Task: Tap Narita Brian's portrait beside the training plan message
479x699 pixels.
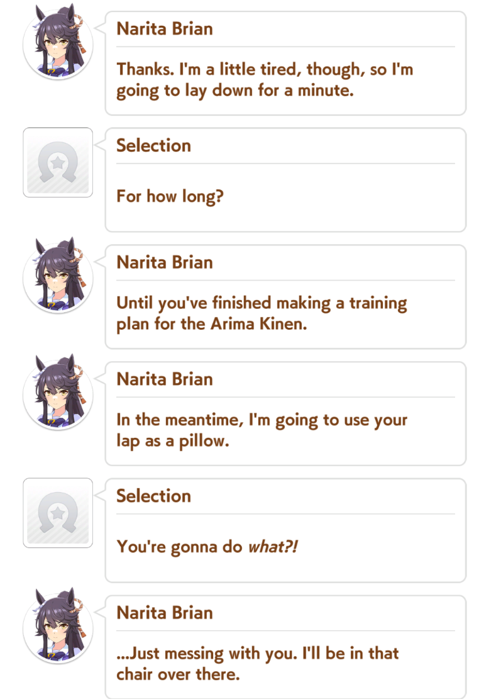Action: click(x=58, y=278)
